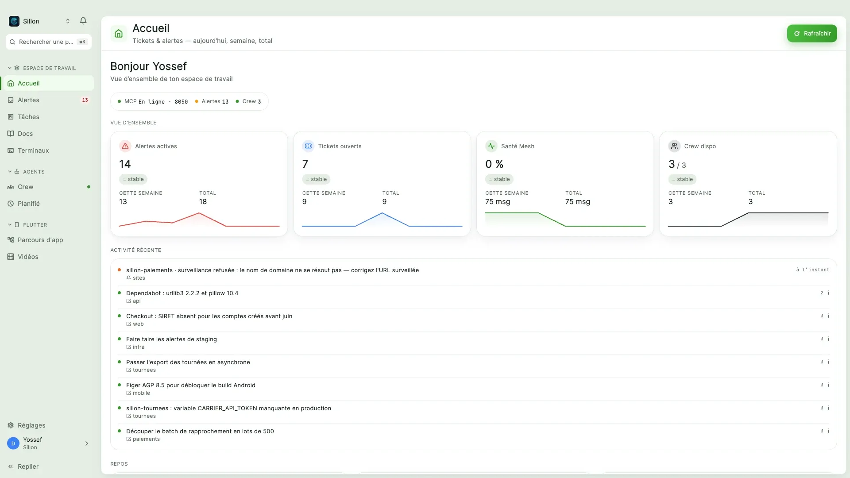The width and height of the screenshot is (850, 478).
Task: Collapse the Flutter sidebar section
Action: (27, 225)
